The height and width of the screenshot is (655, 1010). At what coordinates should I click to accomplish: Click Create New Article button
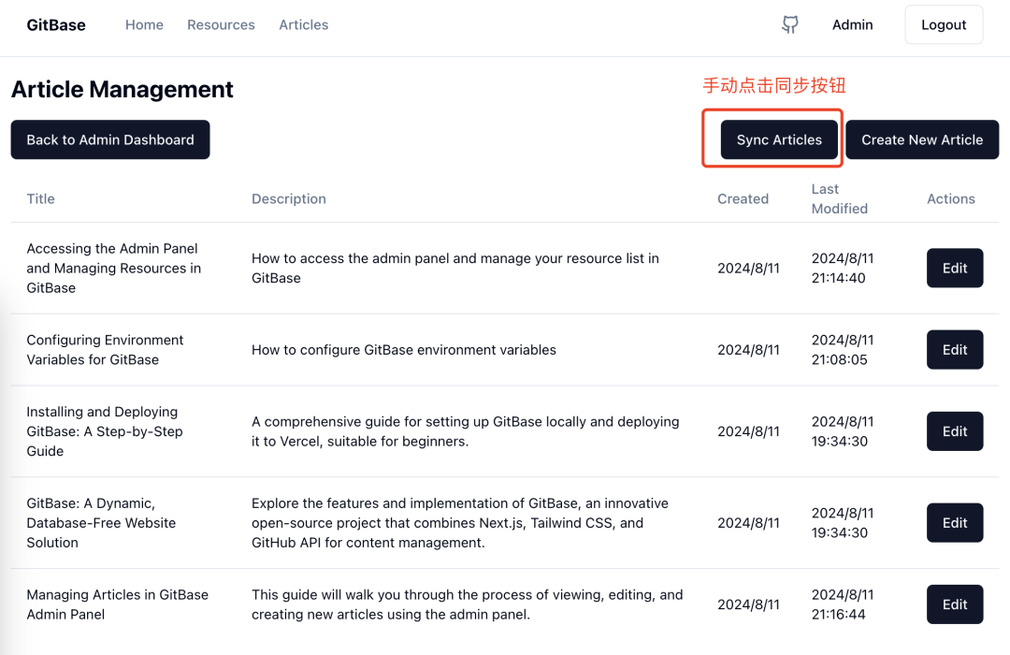(x=922, y=140)
